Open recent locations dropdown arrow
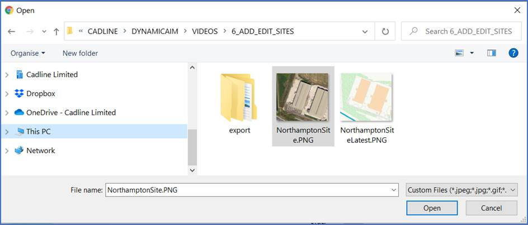Image resolution: width=528 pixels, height=225 pixels. 44,32
